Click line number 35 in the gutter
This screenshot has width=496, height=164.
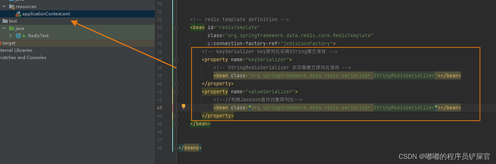[159, 44]
